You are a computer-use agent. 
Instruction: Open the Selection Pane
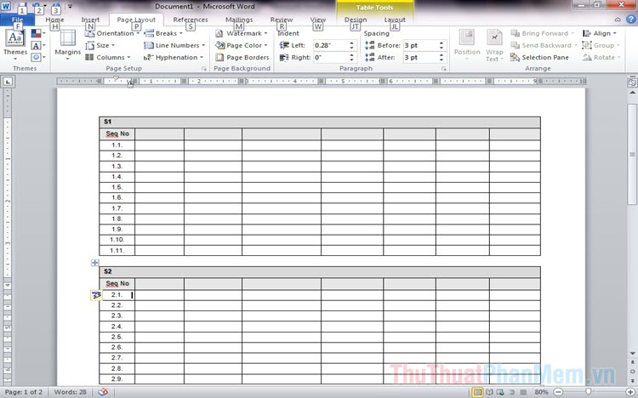point(539,57)
